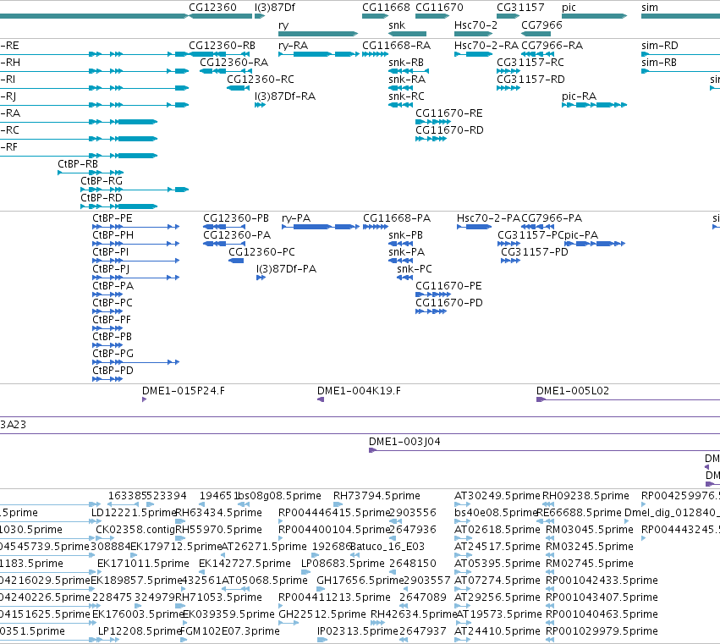The height and width of the screenshot is (644, 720).
Task: Select the sim-RB transcript label
Action: [659, 63]
